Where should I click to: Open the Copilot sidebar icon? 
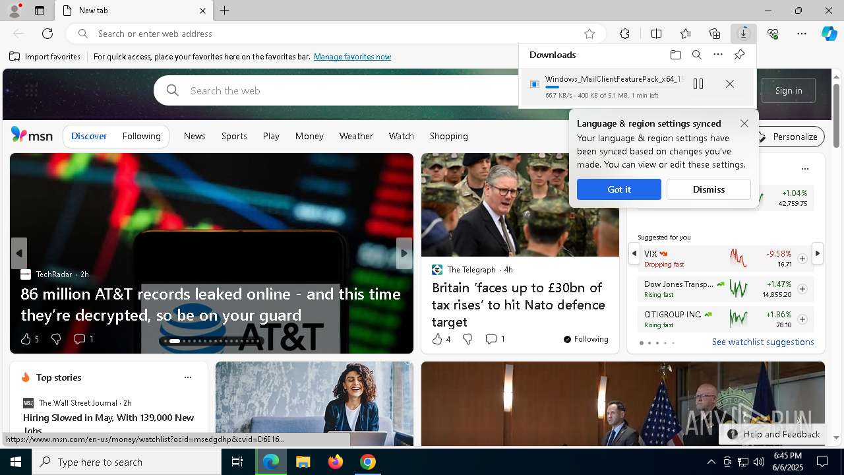829,34
